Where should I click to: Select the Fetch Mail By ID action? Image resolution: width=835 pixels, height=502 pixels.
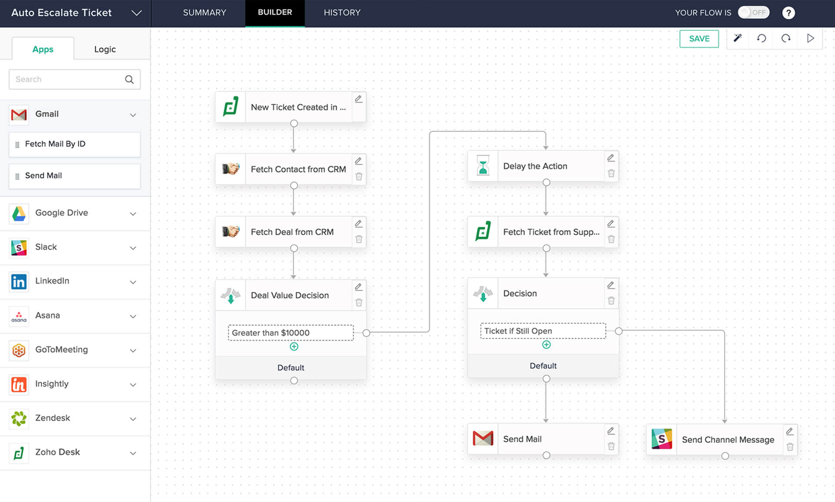74,144
